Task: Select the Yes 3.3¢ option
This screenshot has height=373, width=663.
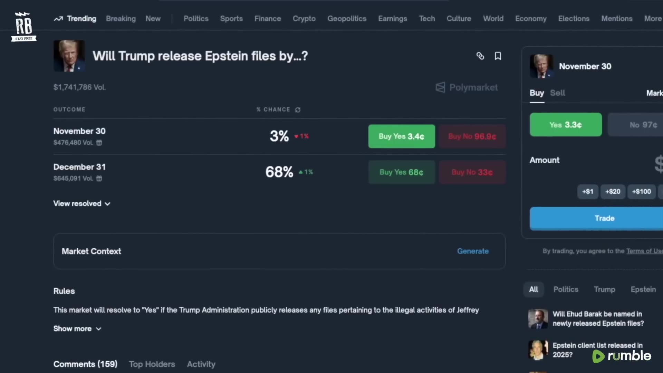Action: [x=565, y=125]
